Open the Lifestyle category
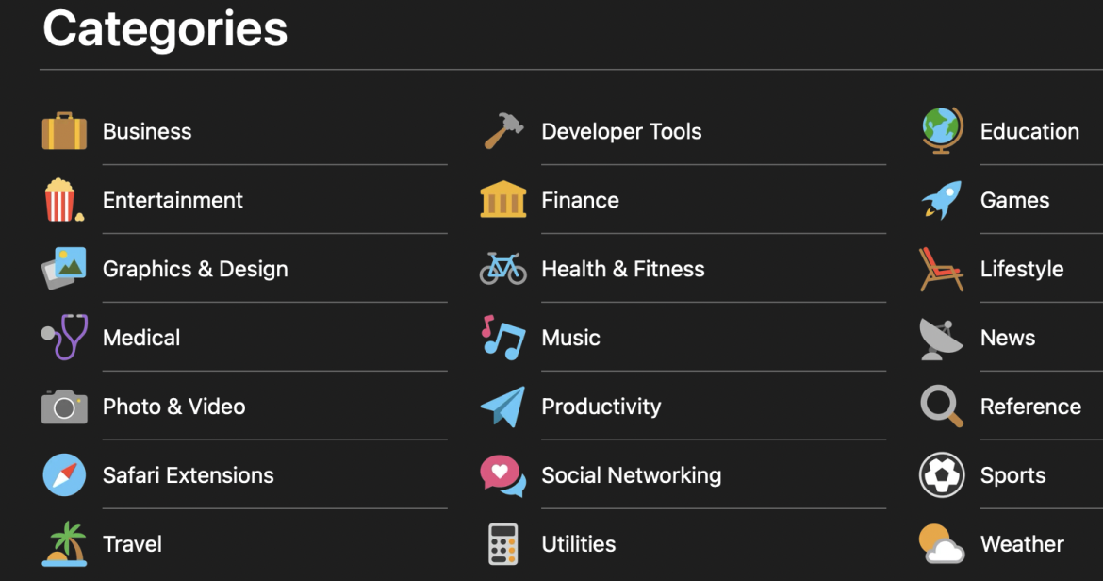1103x581 pixels. [x=1022, y=269]
